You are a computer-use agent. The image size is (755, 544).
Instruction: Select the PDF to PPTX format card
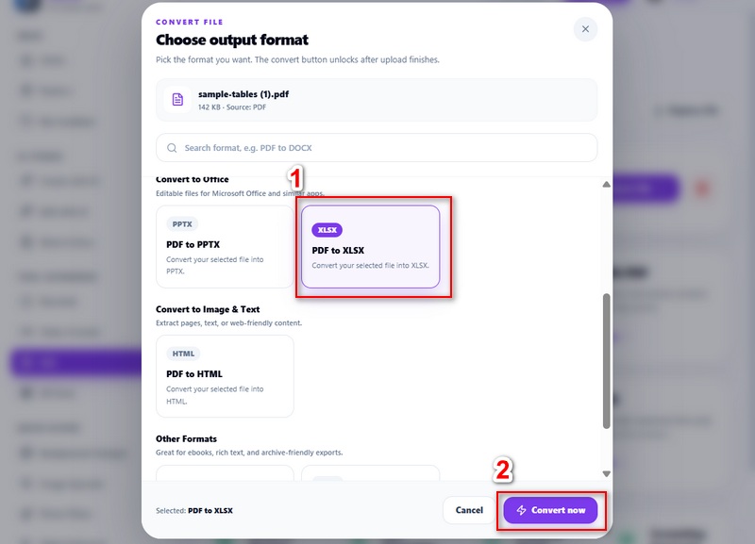pos(225,247)
